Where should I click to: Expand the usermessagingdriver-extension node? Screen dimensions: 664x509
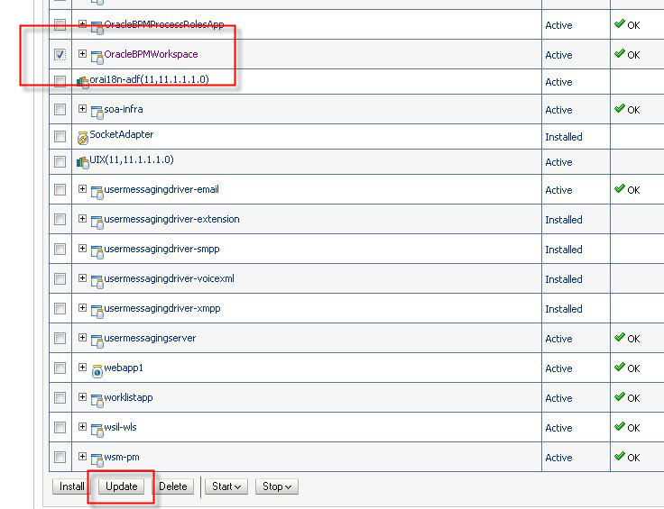[x=83, y=219]
